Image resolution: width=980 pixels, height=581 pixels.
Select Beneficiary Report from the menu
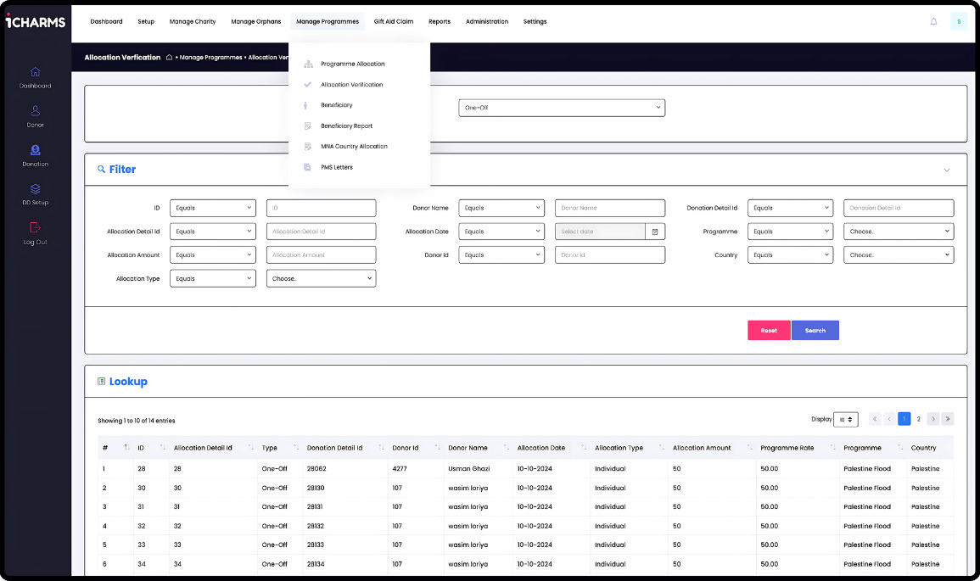click(347, 126)
